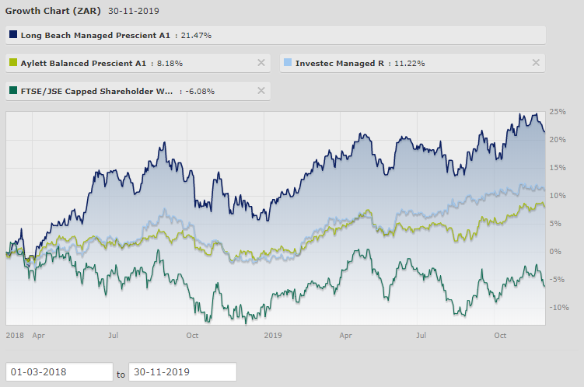Click the lime green Aylett Balanced swatch
The width and height of the screenshot is (584, 387).
coord(13,63)
